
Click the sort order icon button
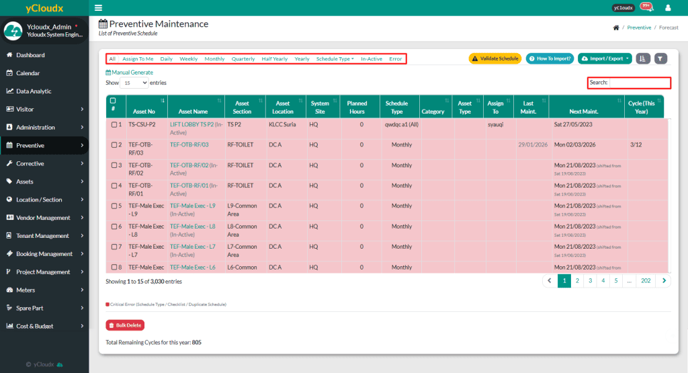(x=643, y=58)
